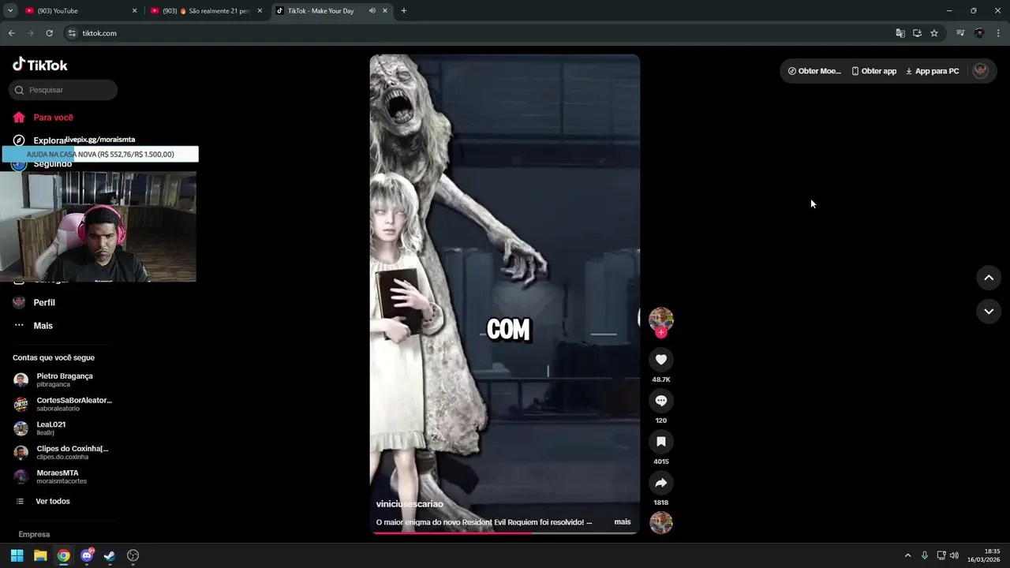The height and width of the screenshot is (568, 1010).
Task: Reload the current page
Action: 49,33
